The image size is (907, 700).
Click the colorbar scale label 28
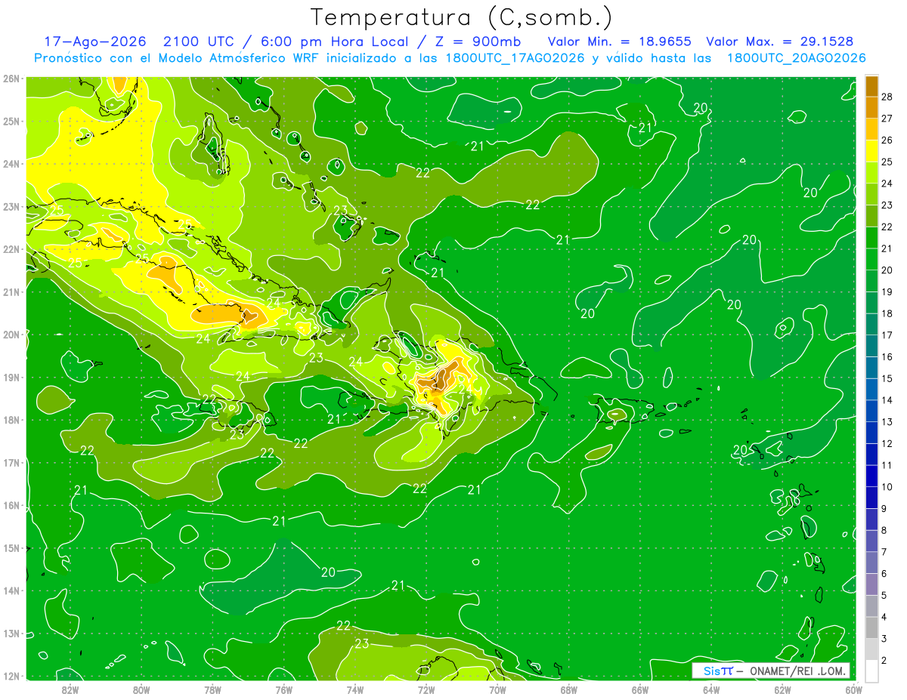point(888,97)
